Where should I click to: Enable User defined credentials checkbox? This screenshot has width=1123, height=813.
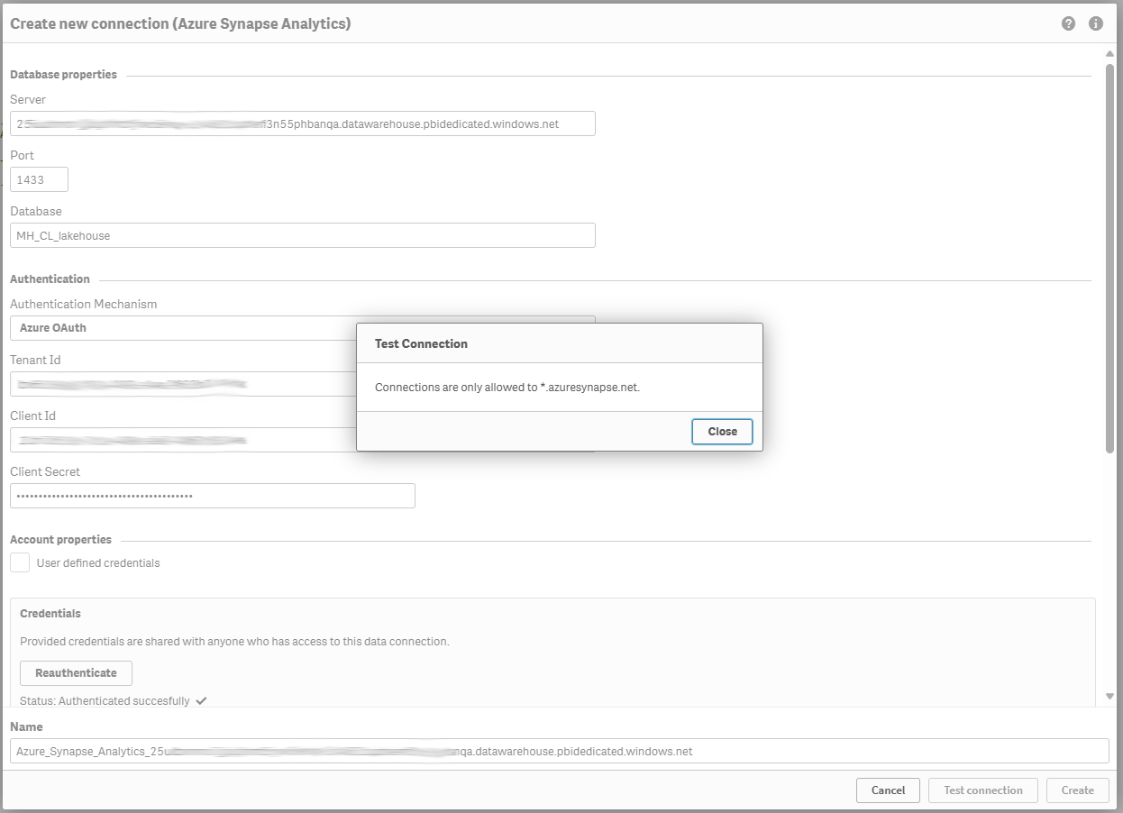20,562
